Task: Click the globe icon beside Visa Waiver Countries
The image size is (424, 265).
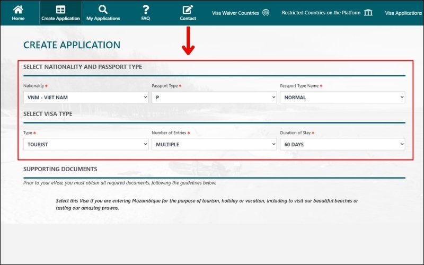Action: [x=266, y=13]
